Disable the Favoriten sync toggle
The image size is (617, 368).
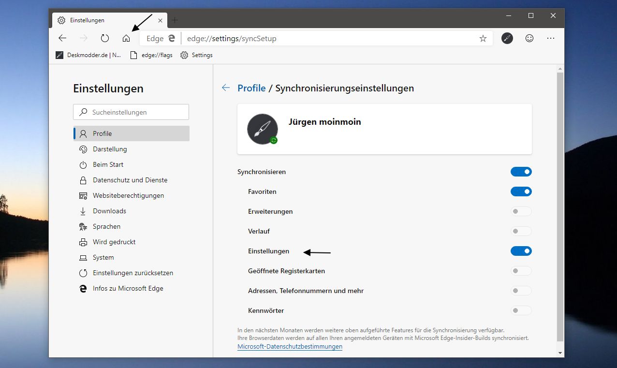521,191
